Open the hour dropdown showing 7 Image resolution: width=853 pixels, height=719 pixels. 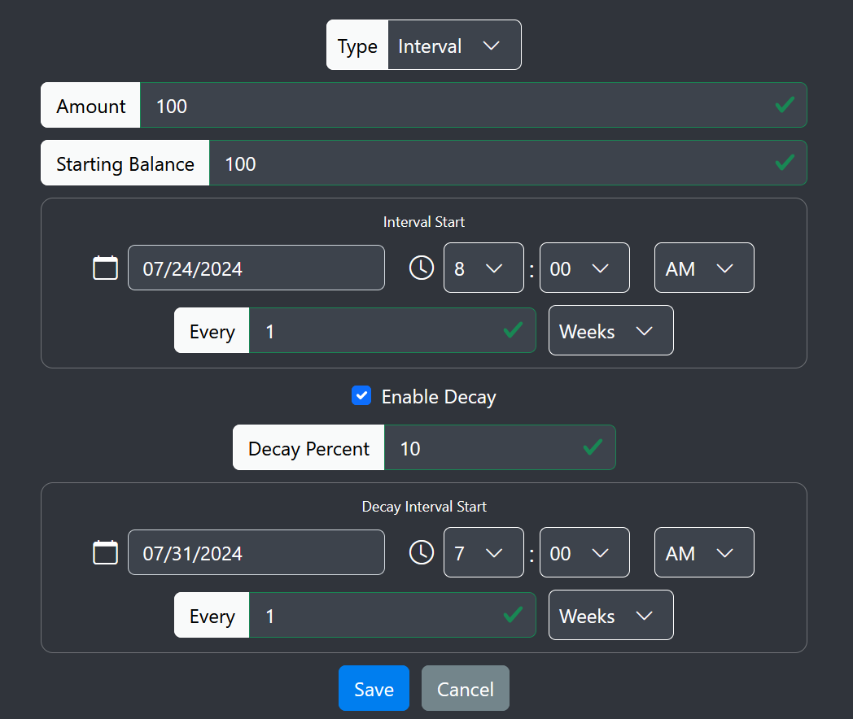coord(483,552)
